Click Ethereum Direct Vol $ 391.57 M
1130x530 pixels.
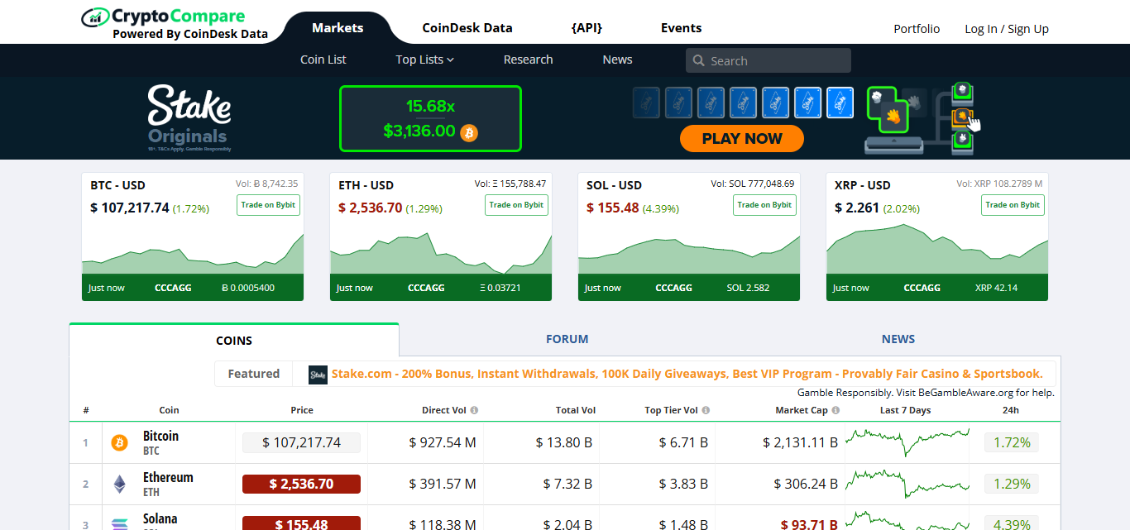point(443,484)
